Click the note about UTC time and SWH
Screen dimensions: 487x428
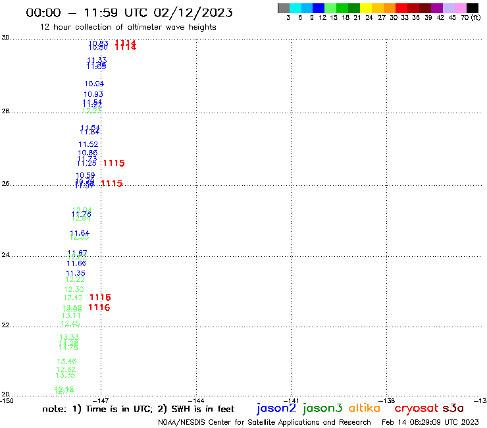[x=138, y=409]
